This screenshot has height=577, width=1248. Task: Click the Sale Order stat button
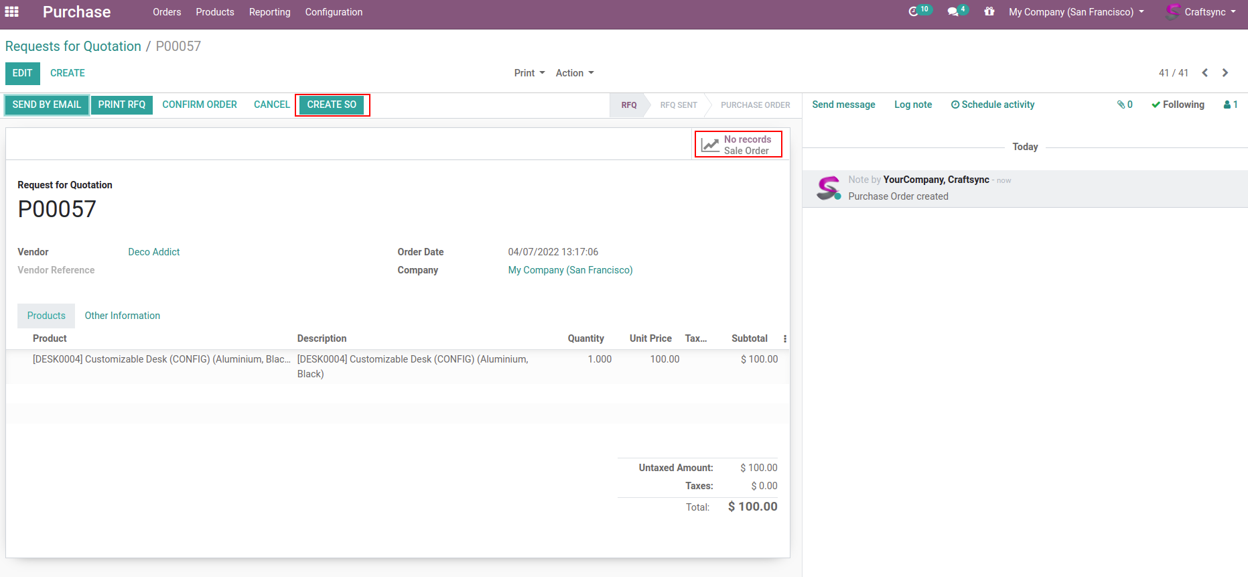pos(738,145)
